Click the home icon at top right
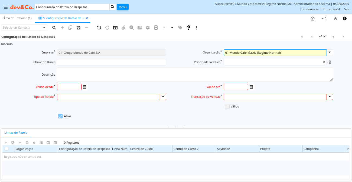Image resolution: width=352 pixels, height=182 pixels. (x=312, y=18)
